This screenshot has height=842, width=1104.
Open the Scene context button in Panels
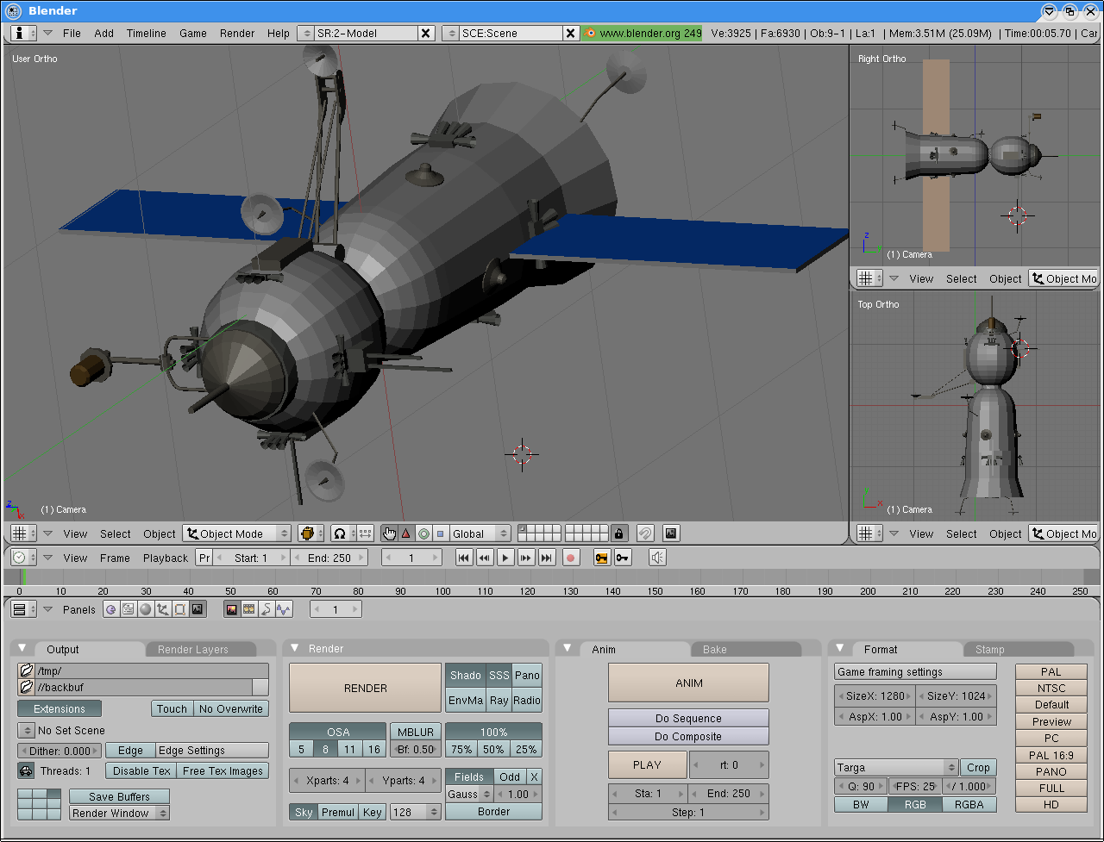coord(198,609)
